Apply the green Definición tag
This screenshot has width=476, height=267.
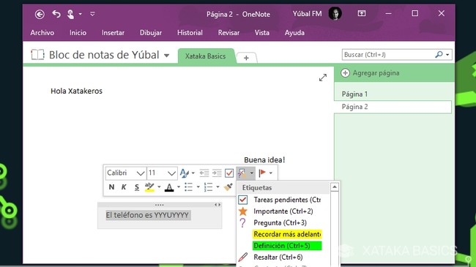click(283, 246)
